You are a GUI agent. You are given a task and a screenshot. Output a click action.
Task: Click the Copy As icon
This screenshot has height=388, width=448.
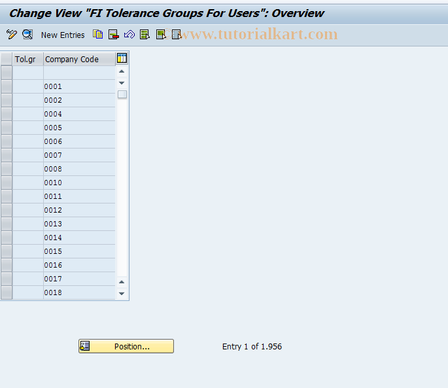point(97,35)
